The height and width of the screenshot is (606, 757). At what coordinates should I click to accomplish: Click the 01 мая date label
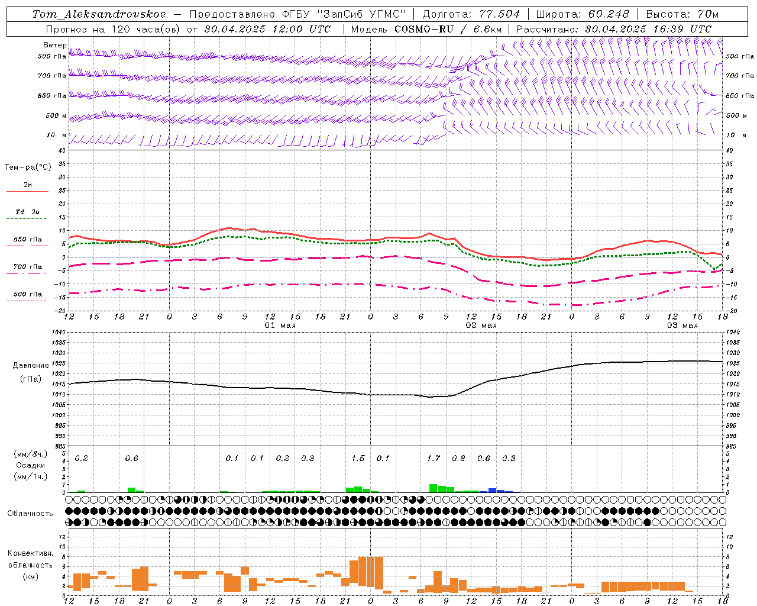pyautogui.click(x=280, y=325)
